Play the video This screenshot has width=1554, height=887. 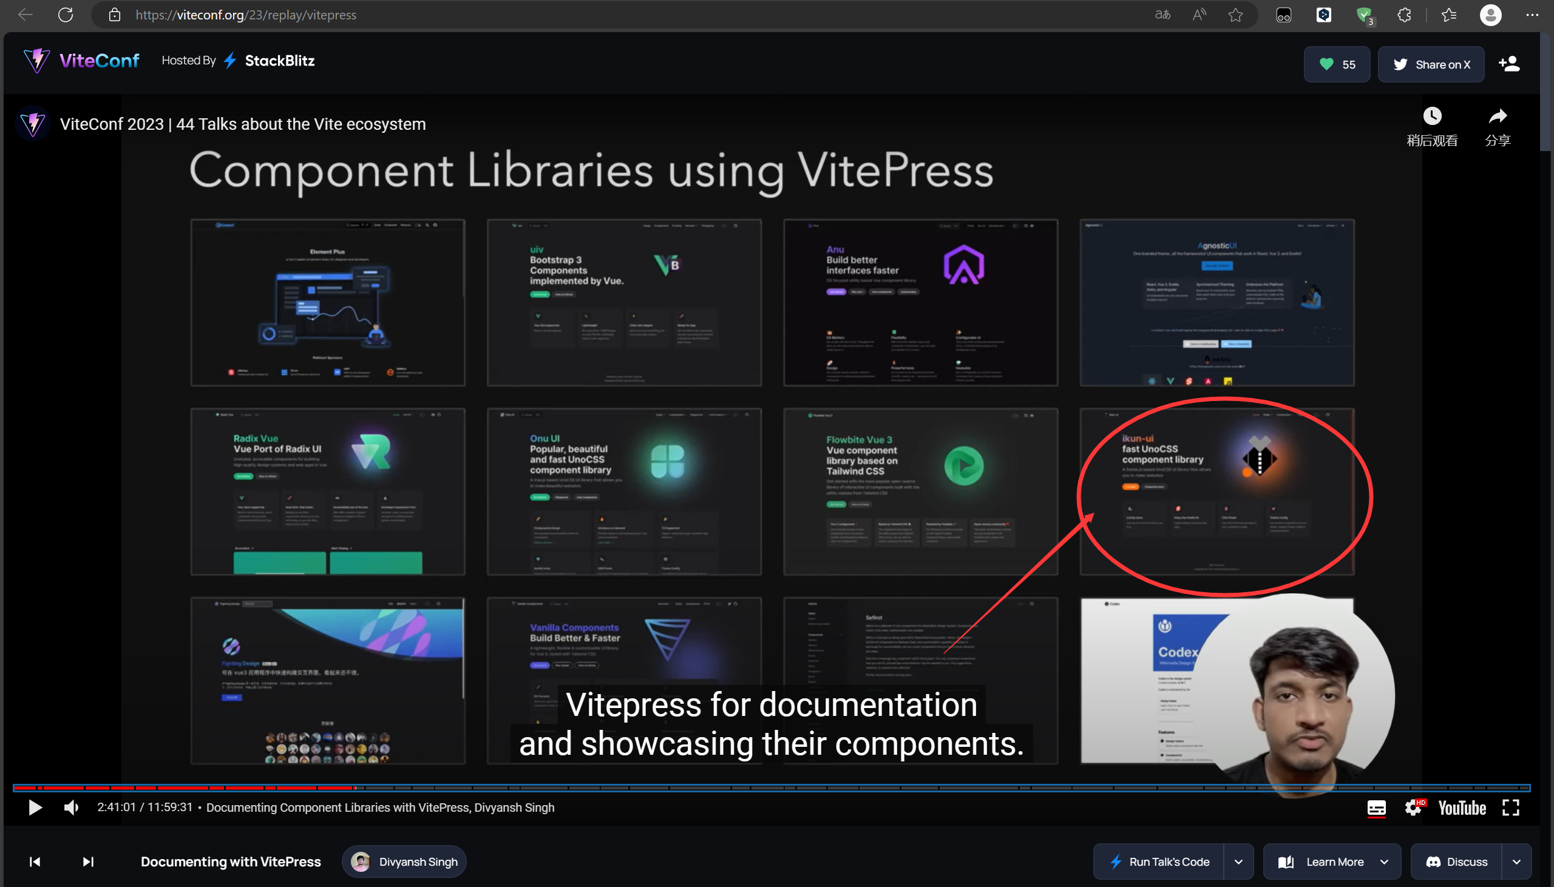35,807
